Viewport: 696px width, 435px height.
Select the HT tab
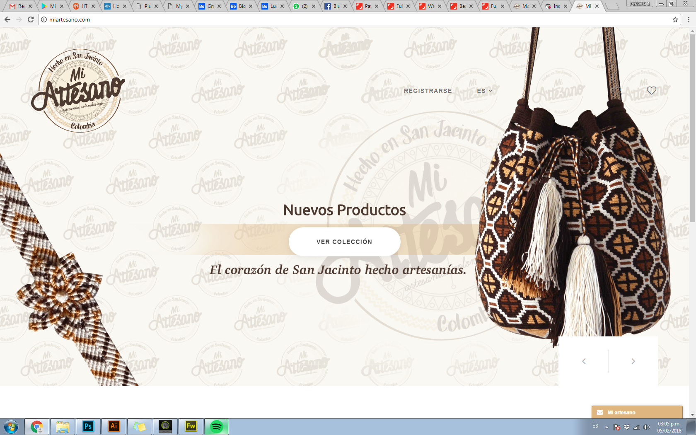click(83, 6)
